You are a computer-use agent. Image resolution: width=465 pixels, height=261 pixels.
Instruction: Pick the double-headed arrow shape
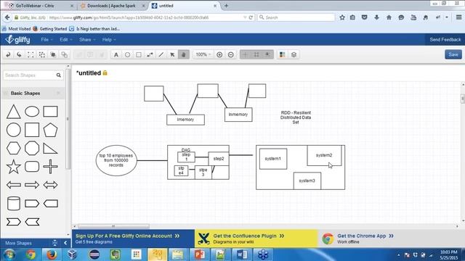[50, 186]
